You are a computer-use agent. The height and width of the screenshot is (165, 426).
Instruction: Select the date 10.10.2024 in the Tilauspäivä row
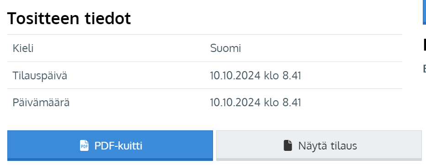[235, 76]
